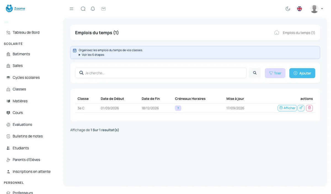Click the '3e C' class cell
Image resolution: width=331 pixels, height=194 pixels.
81,108
